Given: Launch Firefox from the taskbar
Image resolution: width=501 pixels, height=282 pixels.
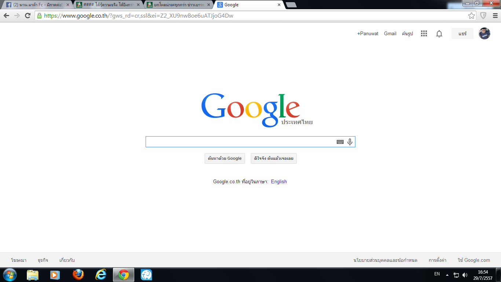Looking at the screenshot, I should click(x=78, y=275).
